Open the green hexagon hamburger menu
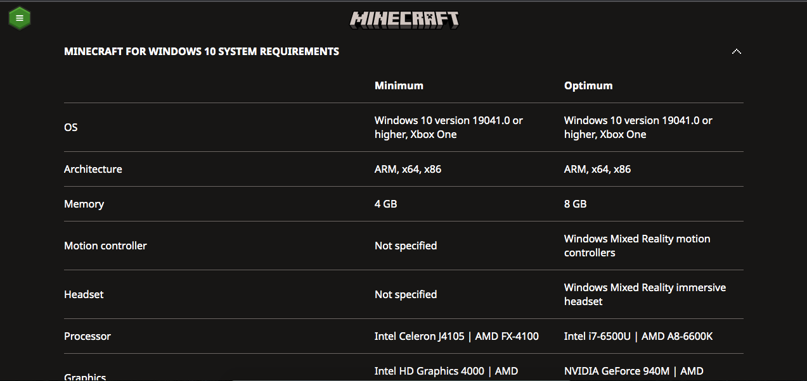 point(20,18)
